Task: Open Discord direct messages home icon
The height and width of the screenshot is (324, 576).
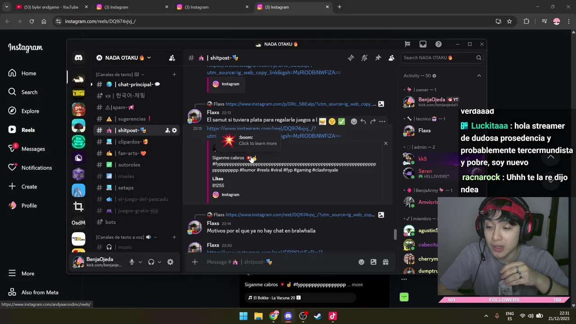Action: tap(78, 58)
